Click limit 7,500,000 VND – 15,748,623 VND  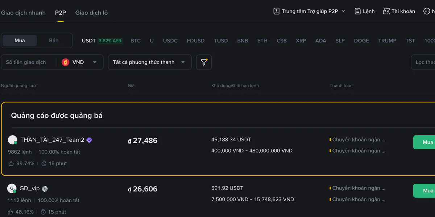253,199
